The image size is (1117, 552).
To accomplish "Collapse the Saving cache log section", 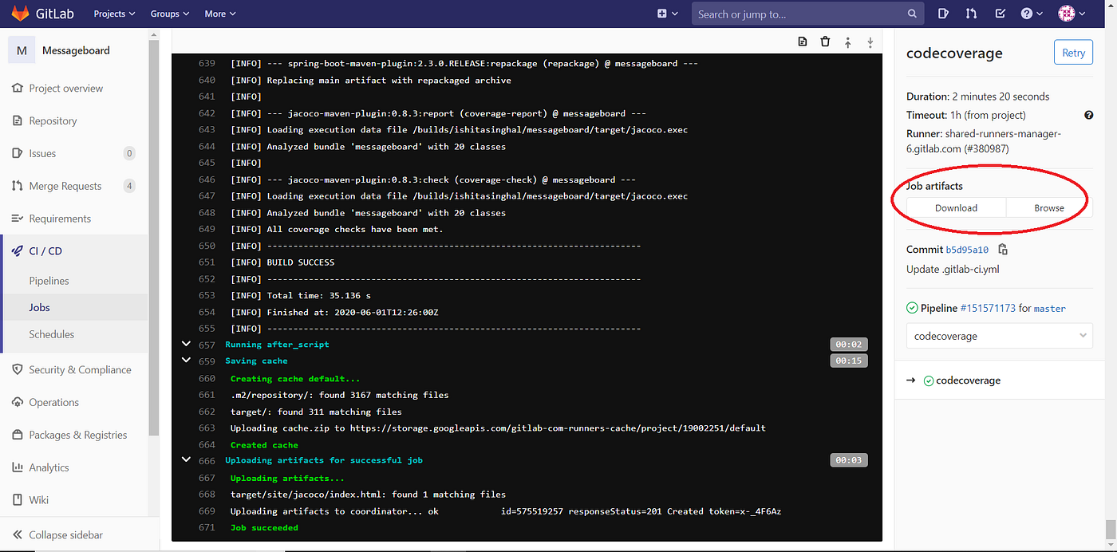I will [186, 360].
